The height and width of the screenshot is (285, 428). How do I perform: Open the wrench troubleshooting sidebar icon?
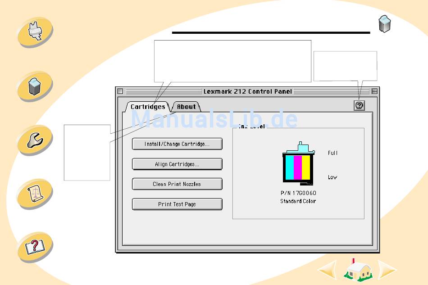[x=35, y=140]
